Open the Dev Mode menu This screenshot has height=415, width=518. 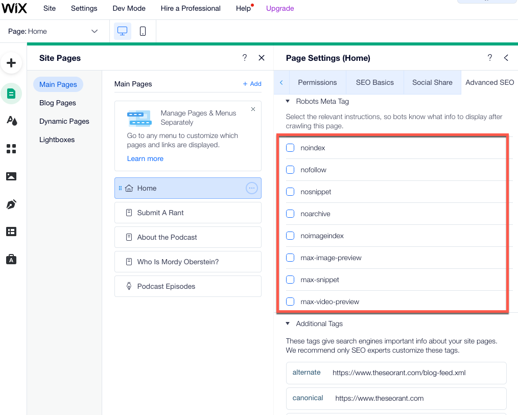pyautogui.click(x=129, y=8)
